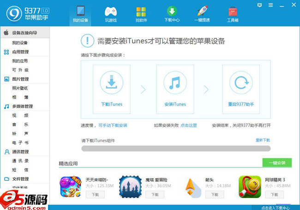Click the green 一键安装 button
The image size is (300, 210).
tap(277, 163)
